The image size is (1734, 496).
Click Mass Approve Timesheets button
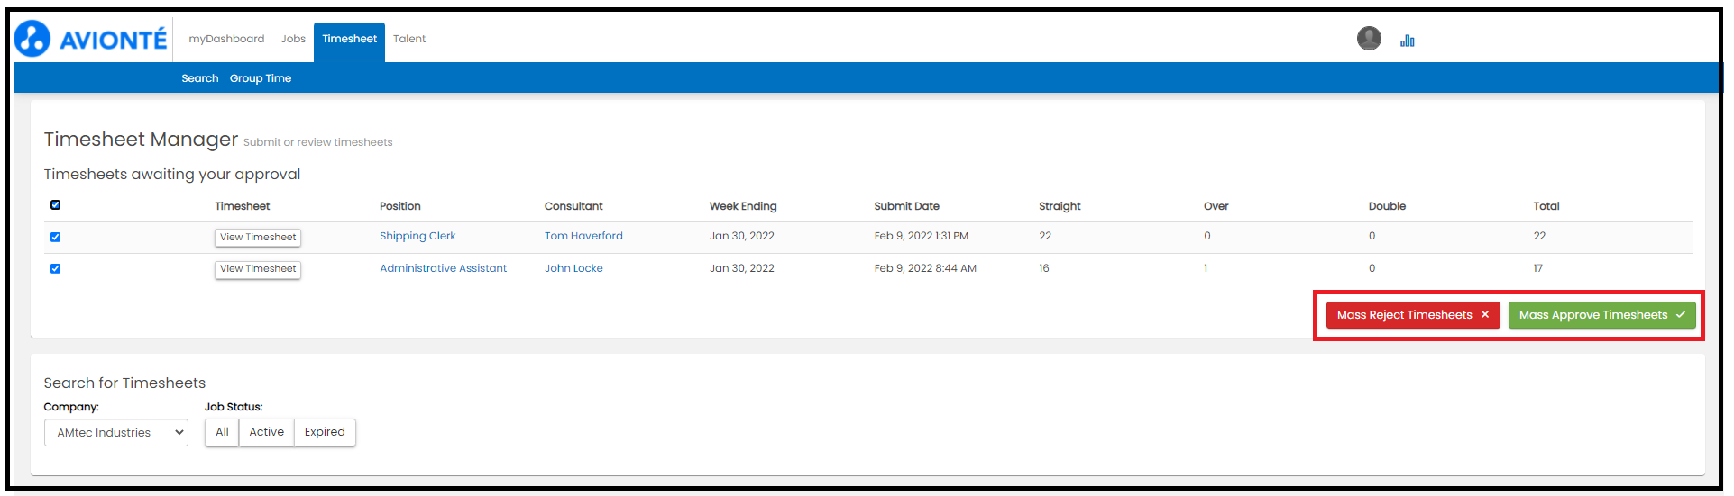tap(1602, 315)
